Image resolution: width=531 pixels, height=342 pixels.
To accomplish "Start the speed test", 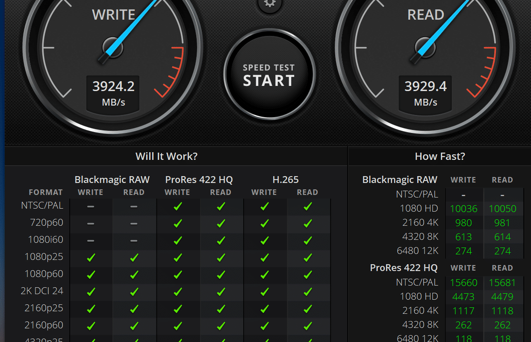I will pyautogui.click(x=269, y=75).
